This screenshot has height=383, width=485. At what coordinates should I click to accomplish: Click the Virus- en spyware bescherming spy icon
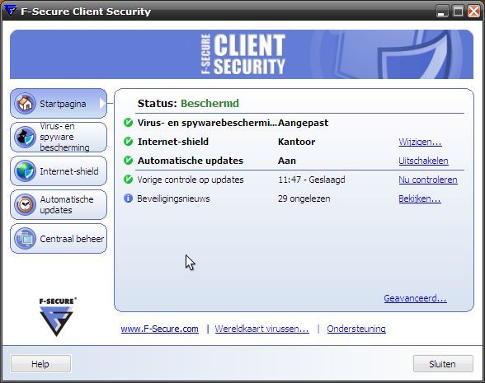(x=25, y=137)
